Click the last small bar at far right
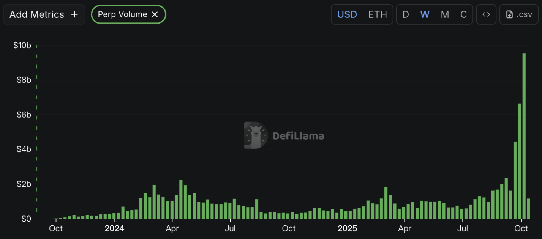The width and height of the screenshot is (542, 239). (528, 209)
